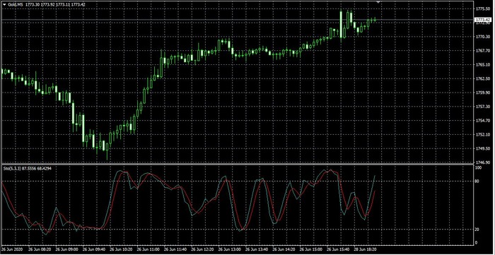This screenshot has height=255, width=495.
Task: Click the 1765.10 price axis label
Action: pyautogui.click(x=483, y=65)
